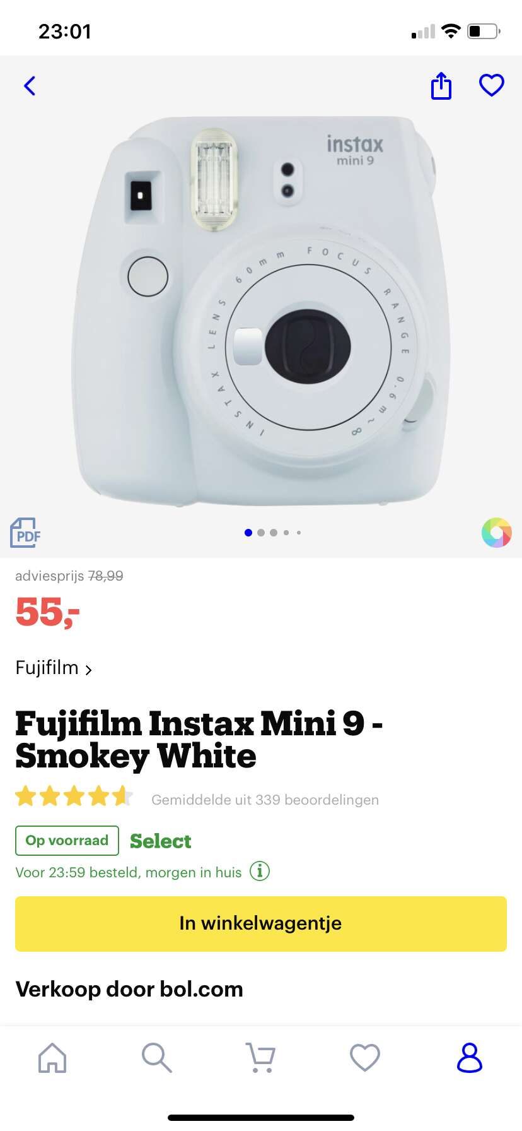Go to Home tab

52,1057
